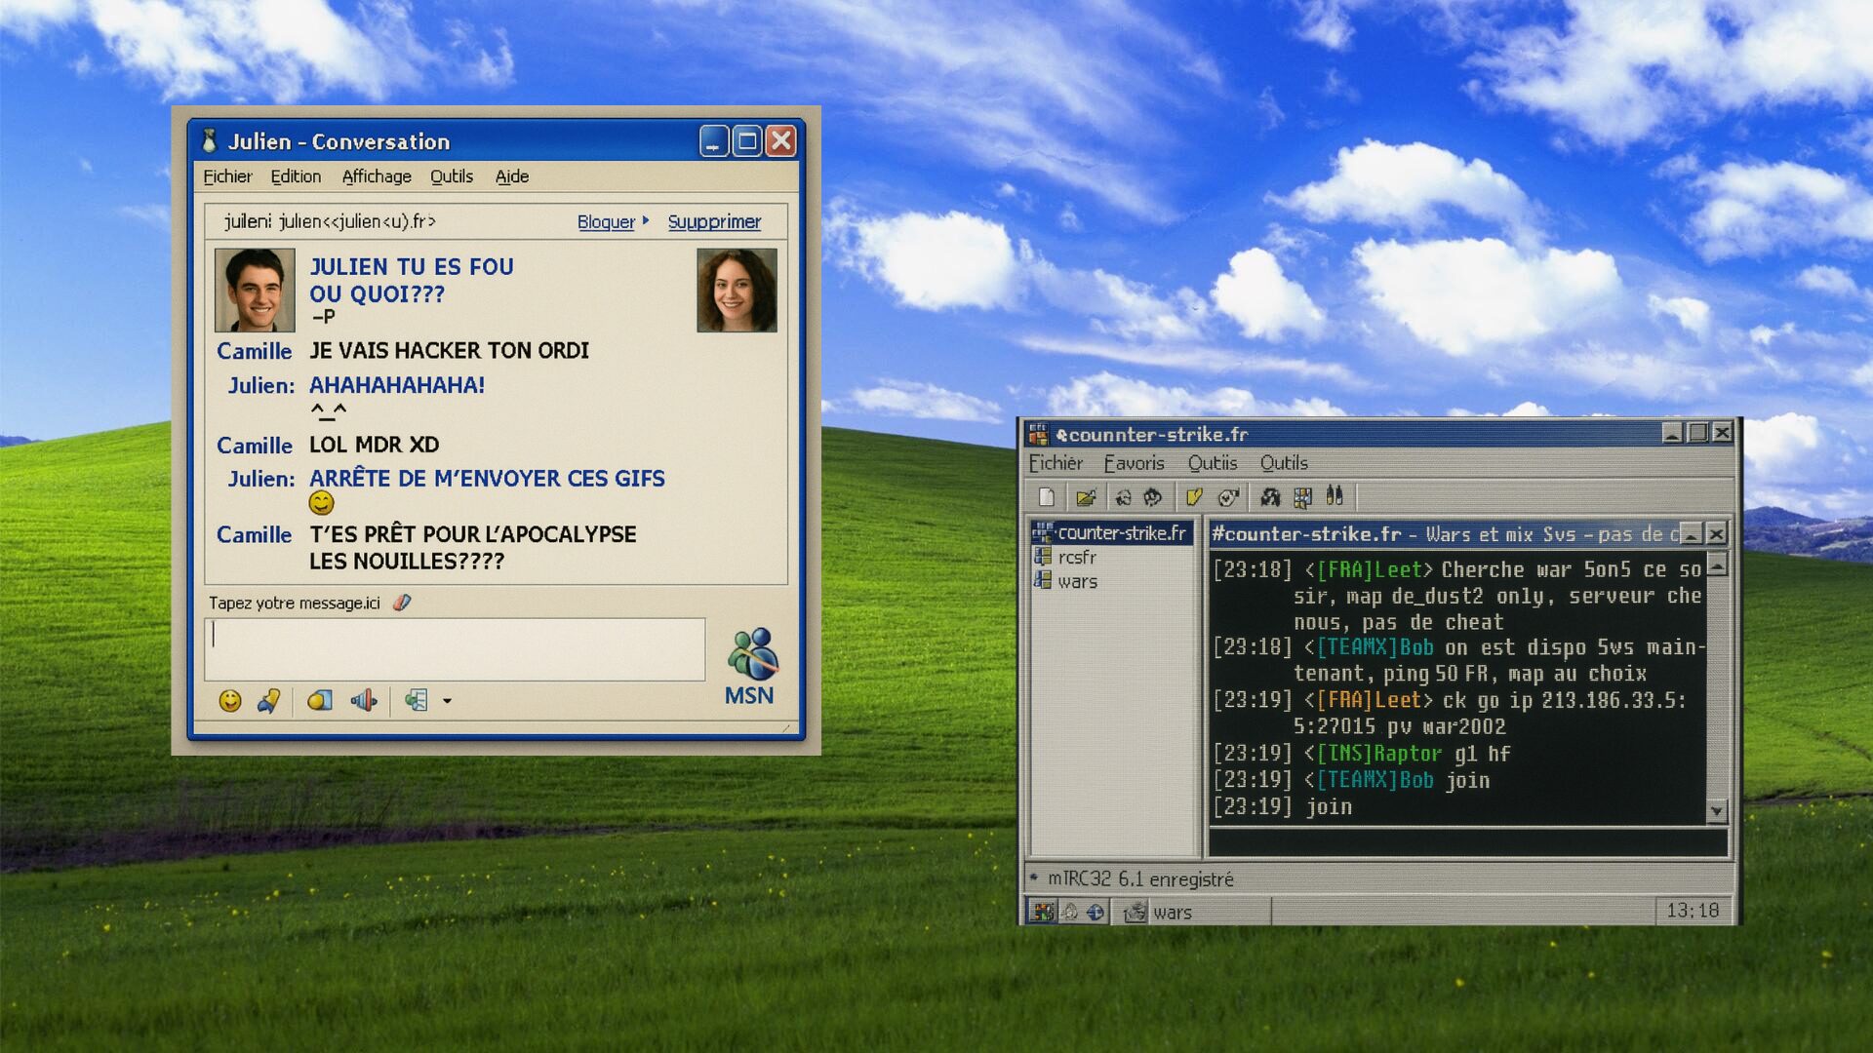The image size is (1873, 1053).
Task: Click the 'ck go ip 213.186.33.5' message text
Action: (x=1564, y=700)
